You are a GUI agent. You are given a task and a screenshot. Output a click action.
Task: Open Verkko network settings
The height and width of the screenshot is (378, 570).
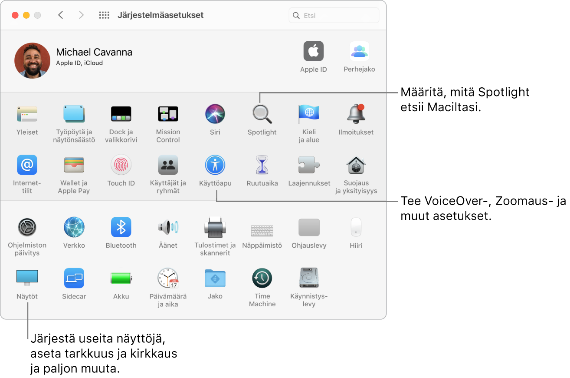(74, 227)
